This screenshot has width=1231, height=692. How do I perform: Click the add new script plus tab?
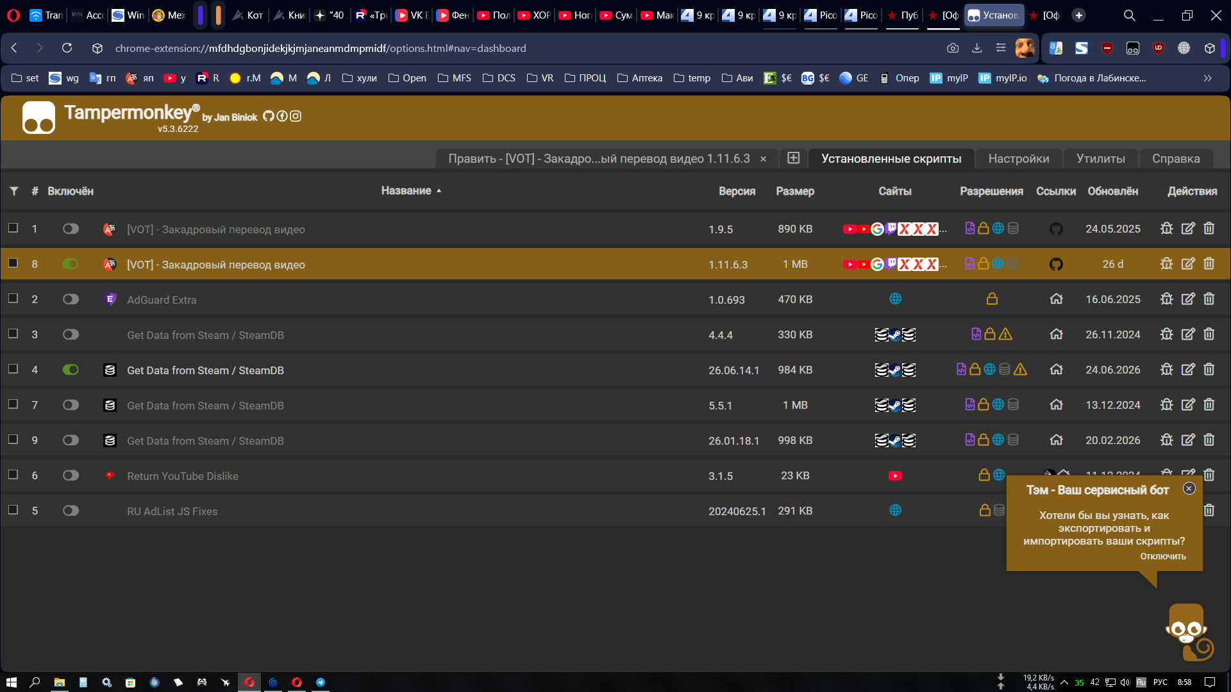793,158
